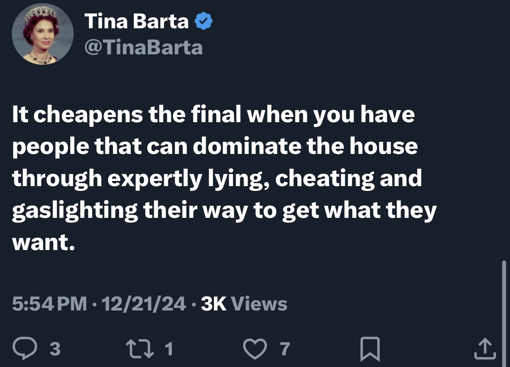
Task: Click the word gaslighting in the tweet
Action: [x=75, y=210]
